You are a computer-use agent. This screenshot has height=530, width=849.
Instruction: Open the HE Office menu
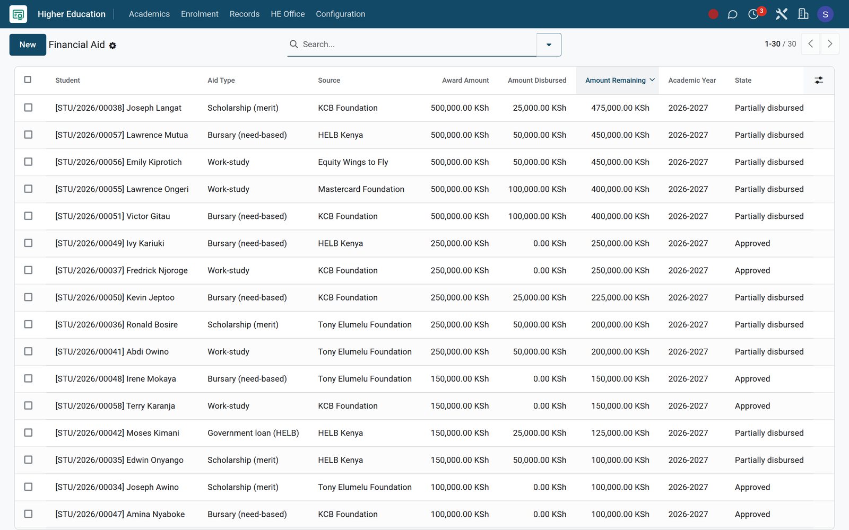[x=288, y=14]
